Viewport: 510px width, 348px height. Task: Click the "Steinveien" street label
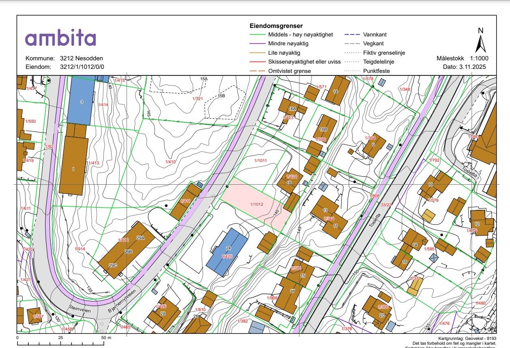[80, 309]
